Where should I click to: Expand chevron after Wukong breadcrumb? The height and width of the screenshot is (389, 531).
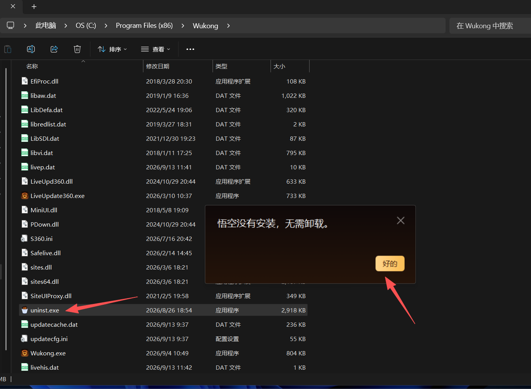(x=228, y=26)
